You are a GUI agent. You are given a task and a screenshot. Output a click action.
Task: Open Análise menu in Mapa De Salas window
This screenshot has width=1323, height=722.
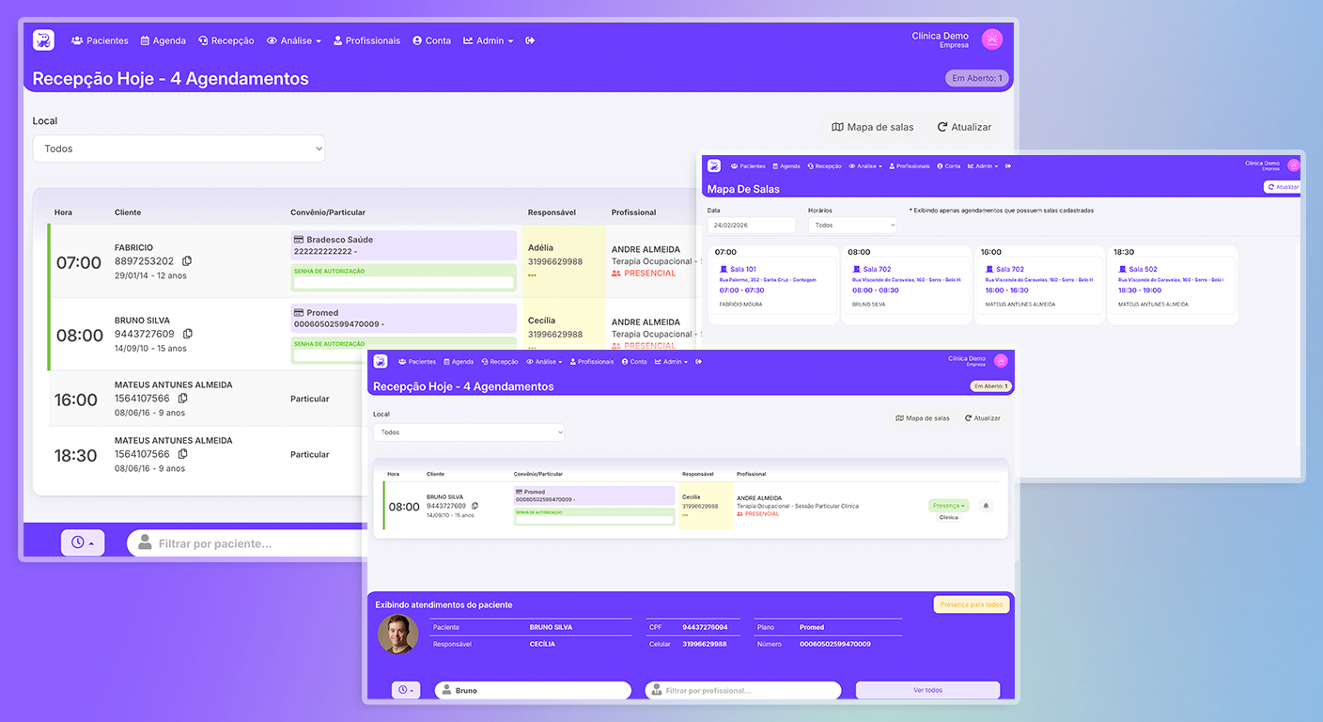pos(864,166)
